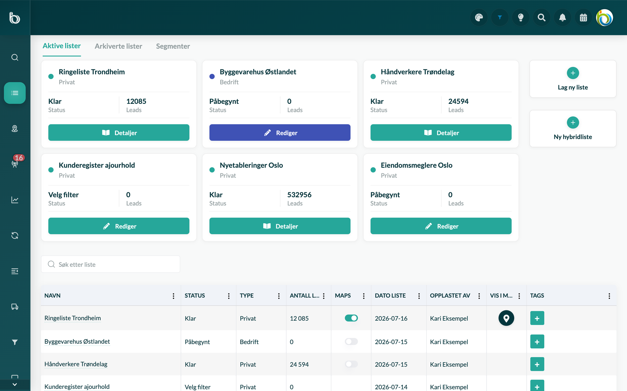Expand the sidebar's bottom chevron

(15, 384)
